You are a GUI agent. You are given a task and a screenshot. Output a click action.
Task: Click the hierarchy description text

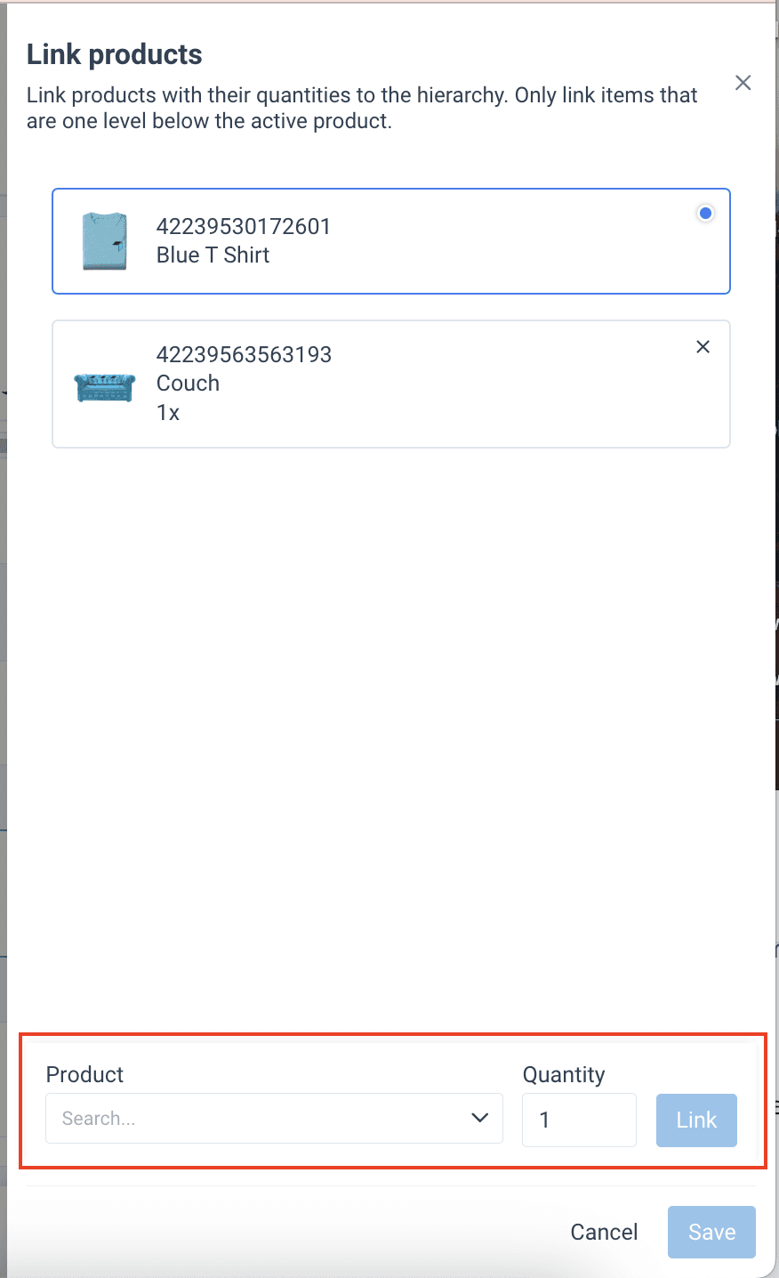click(361, 108)
